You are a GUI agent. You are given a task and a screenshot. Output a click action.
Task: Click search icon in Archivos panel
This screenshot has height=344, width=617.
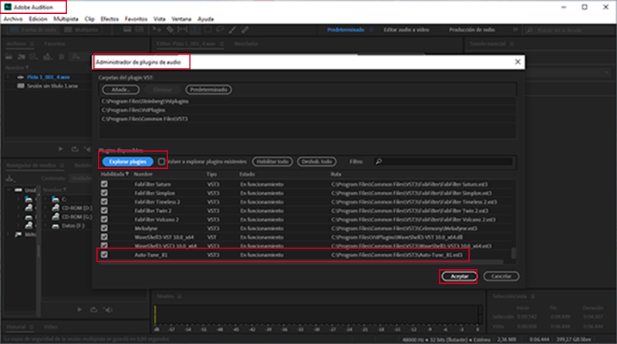[x=75, y=57]
